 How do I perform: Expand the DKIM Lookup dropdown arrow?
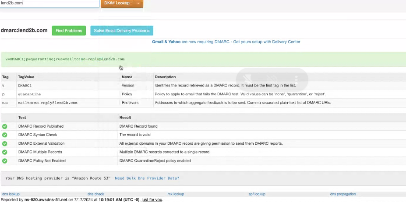[x=138, y=3]
